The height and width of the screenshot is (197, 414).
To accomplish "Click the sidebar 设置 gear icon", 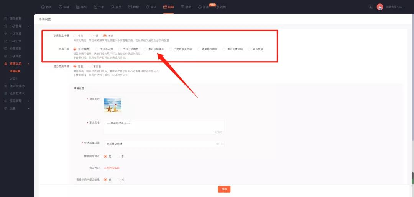I will [5, 108].
